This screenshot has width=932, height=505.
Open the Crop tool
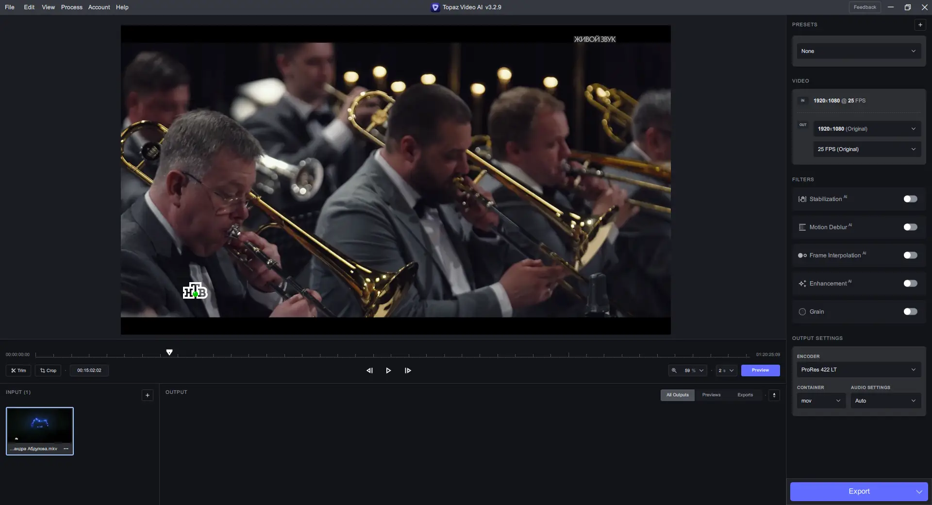click(x=48, y=370)
